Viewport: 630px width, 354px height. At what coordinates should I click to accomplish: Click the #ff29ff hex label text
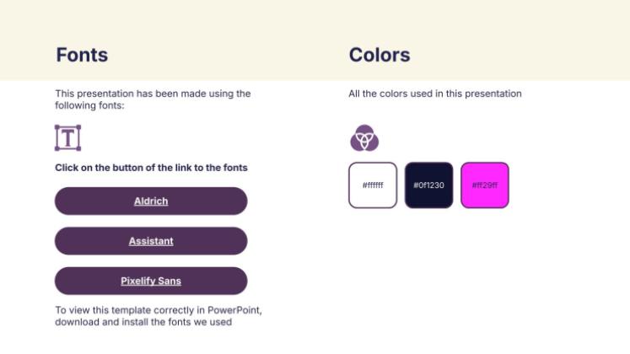[x=485, y=185]
